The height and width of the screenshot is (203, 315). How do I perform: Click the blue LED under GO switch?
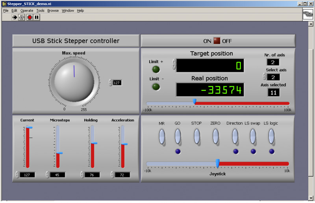pos(178,151)
